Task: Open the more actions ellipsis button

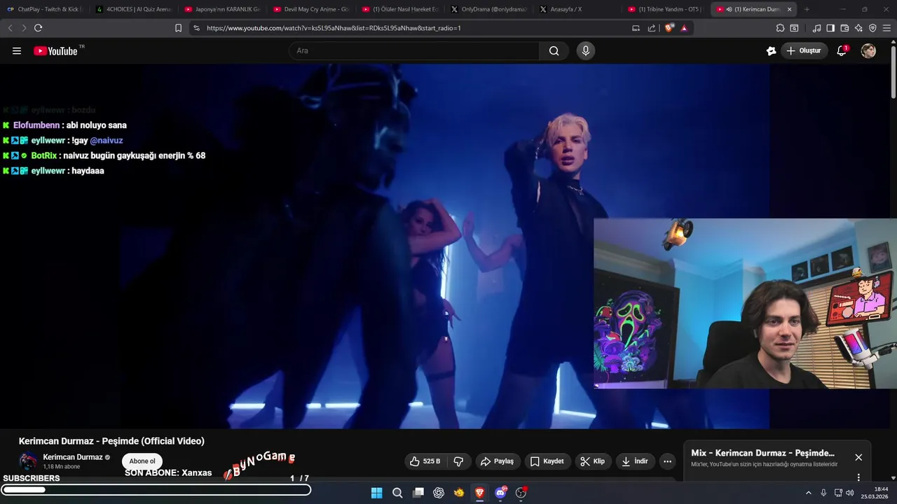Action: pyautogui.click(x=667, y=461)
